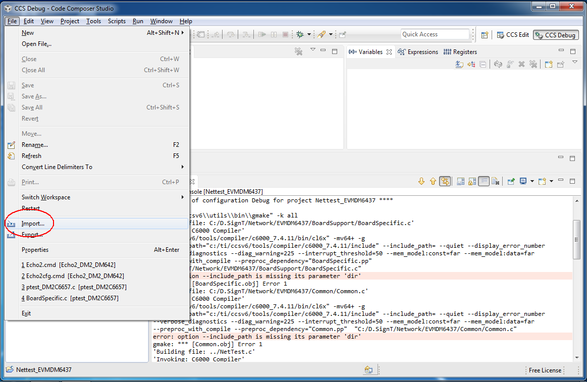Open Variables view menu triangle

(x=575, y=62)
